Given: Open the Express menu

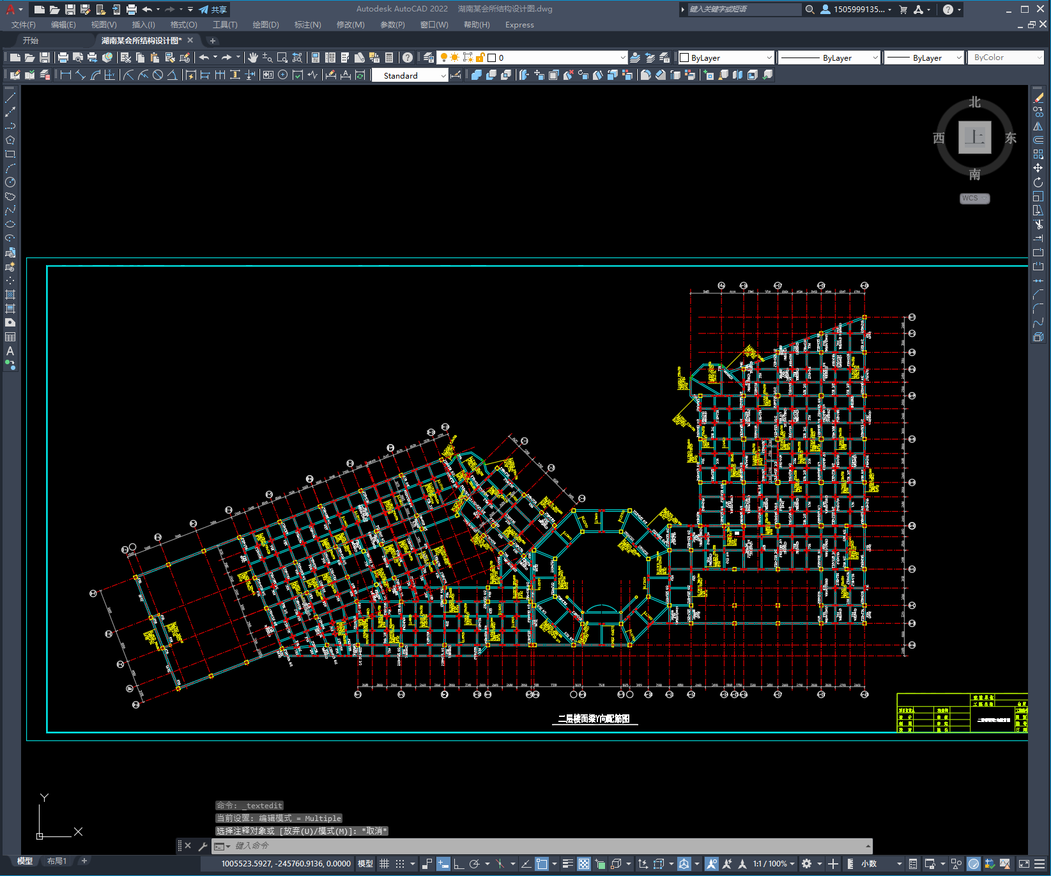Looking at the screenshot, I should pos(519,25).
